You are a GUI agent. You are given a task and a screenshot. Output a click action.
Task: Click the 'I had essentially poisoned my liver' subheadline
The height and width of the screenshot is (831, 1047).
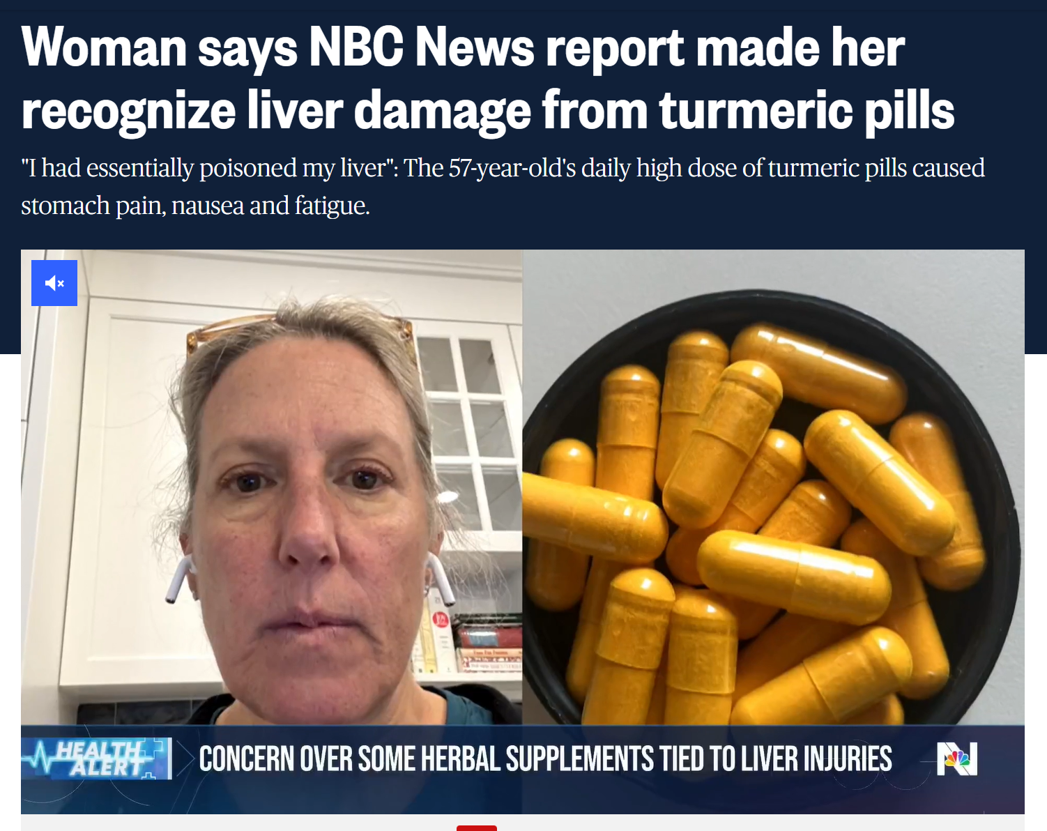click(x=503, y=187)
